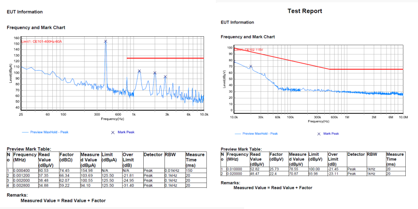
Task: Select the 1.2 kHz peak marker X
Action: point(139,71)
